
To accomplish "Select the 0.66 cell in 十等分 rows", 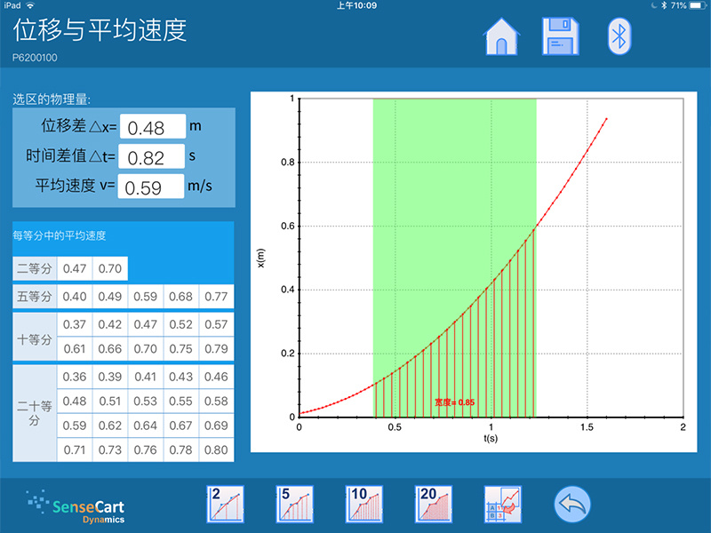I will pyautogui.click(x=110, y=349).
